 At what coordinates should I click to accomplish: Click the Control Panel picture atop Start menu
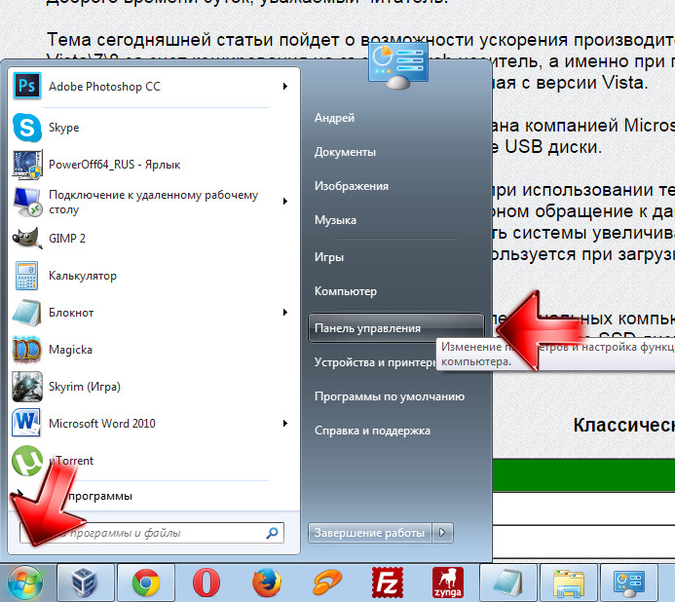click(x=398, y=66)
